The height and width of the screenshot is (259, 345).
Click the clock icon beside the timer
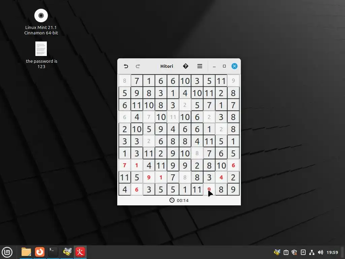coord(172,200)
